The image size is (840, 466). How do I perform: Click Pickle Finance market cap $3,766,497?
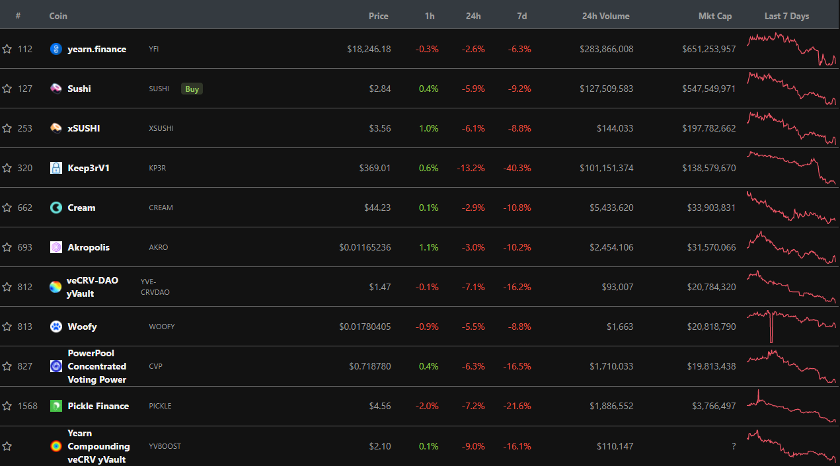[x=714, y=406]
